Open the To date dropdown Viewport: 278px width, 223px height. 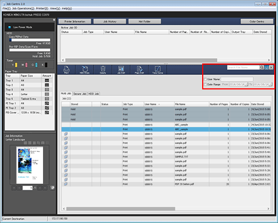[x=270, y=84]
